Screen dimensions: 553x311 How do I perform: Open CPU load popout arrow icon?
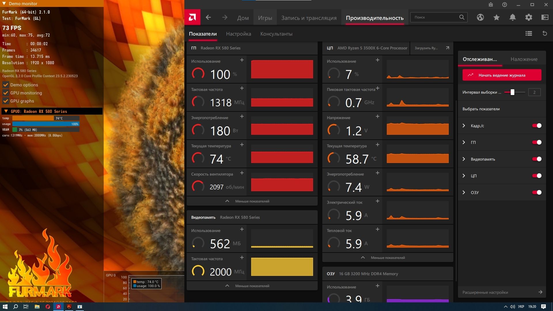click(x=447, y=48)
